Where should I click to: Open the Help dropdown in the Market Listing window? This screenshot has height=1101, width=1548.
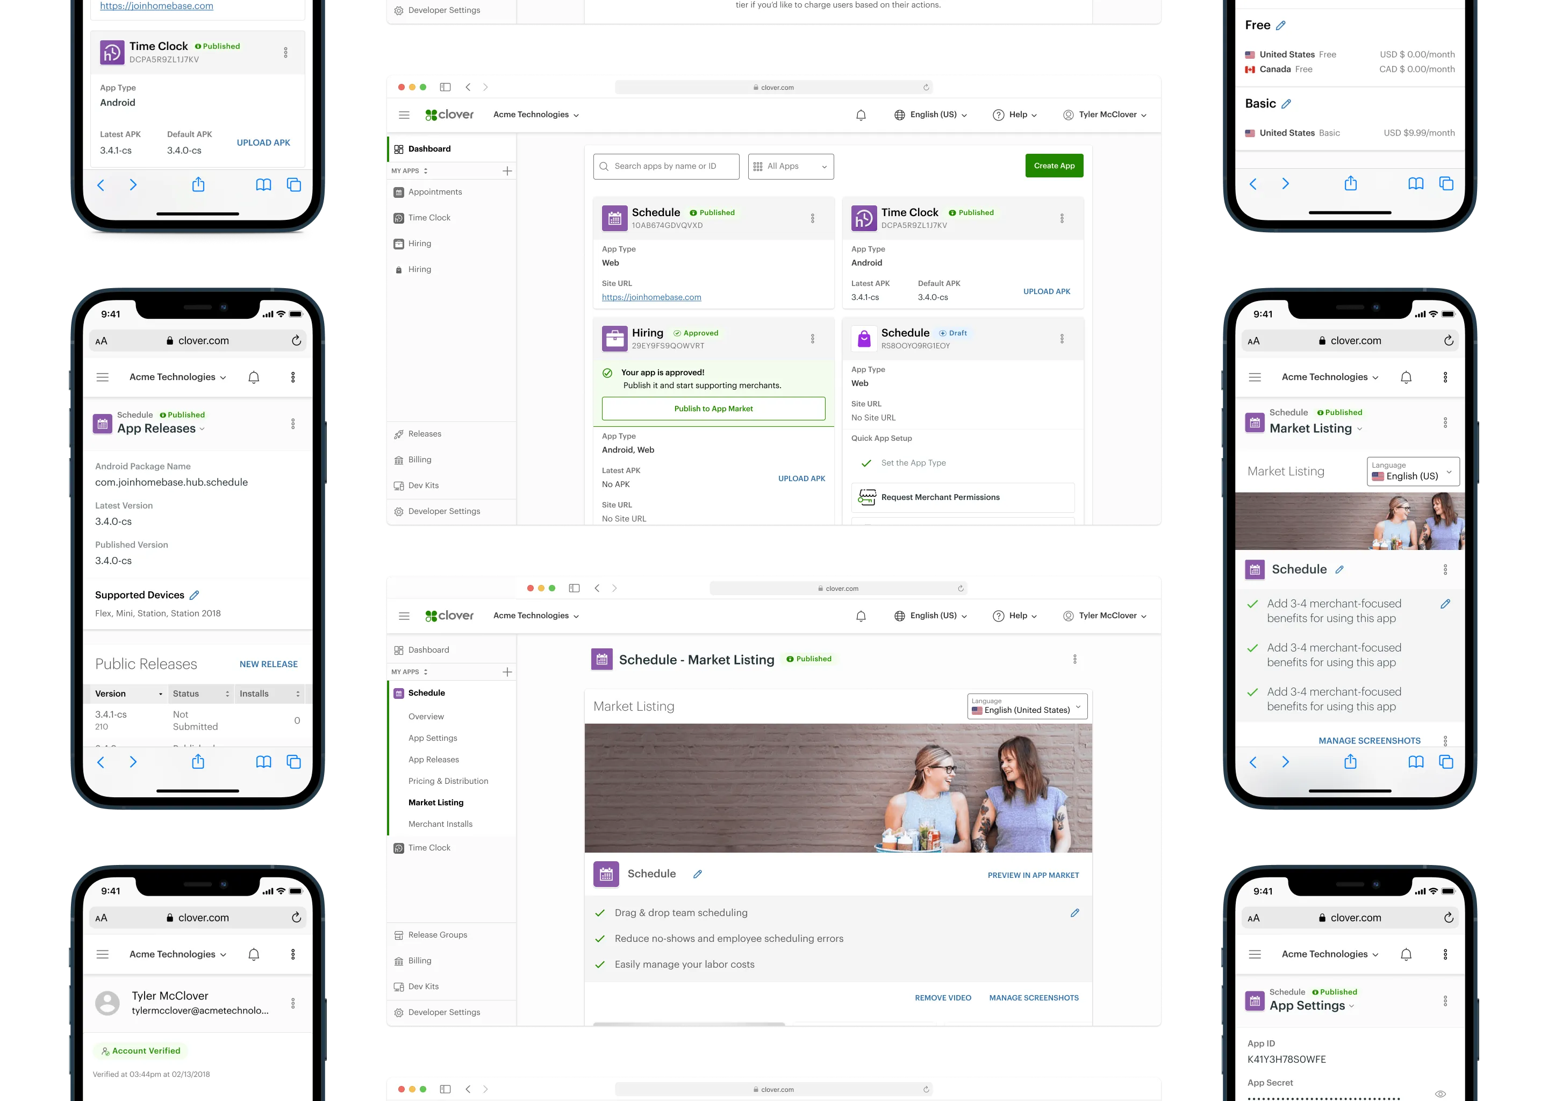1015,616
